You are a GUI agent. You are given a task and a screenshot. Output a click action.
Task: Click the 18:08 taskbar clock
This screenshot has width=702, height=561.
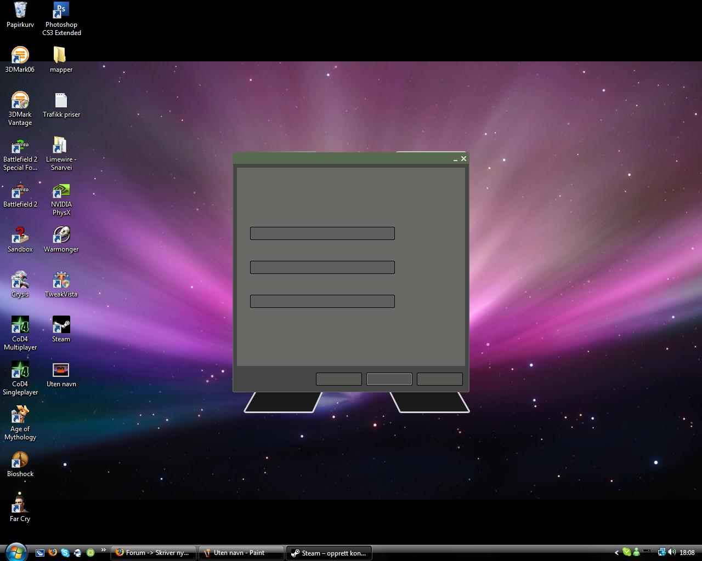pos(687,553)
